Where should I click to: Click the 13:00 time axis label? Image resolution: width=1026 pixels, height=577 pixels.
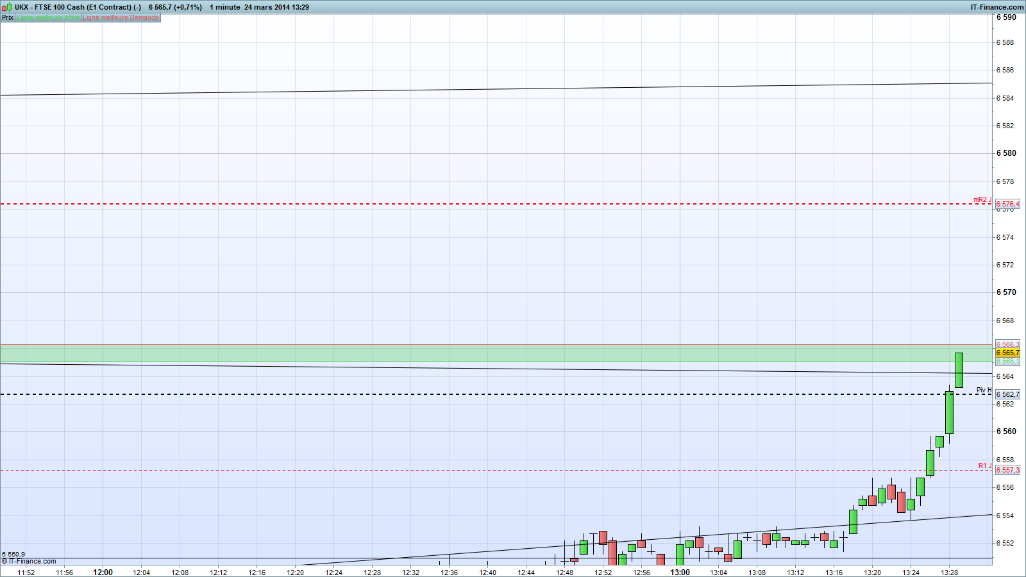click(680, 573)
